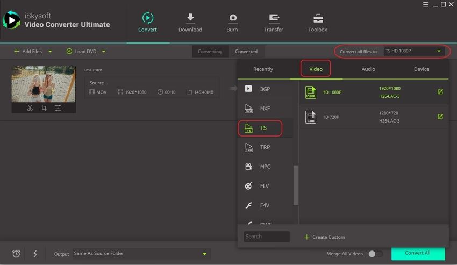The image size is (457, 265).
Task: Toggle the Merge All Videos switch
Action: click(x=375, y=254)
